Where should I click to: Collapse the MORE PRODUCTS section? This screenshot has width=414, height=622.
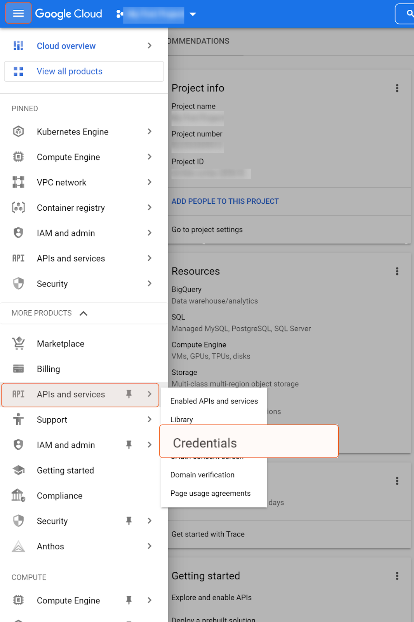pyautogui.click(x=83, y=313)
